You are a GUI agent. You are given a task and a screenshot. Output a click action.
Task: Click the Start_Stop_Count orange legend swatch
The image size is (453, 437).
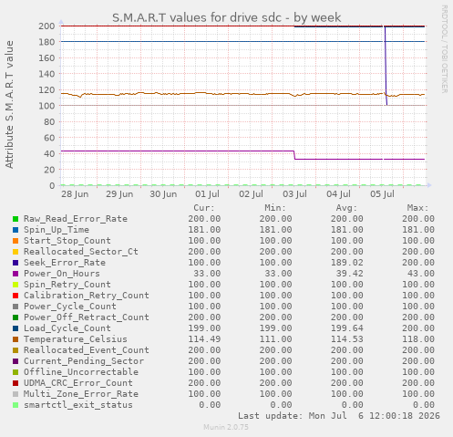click(15, 241)
